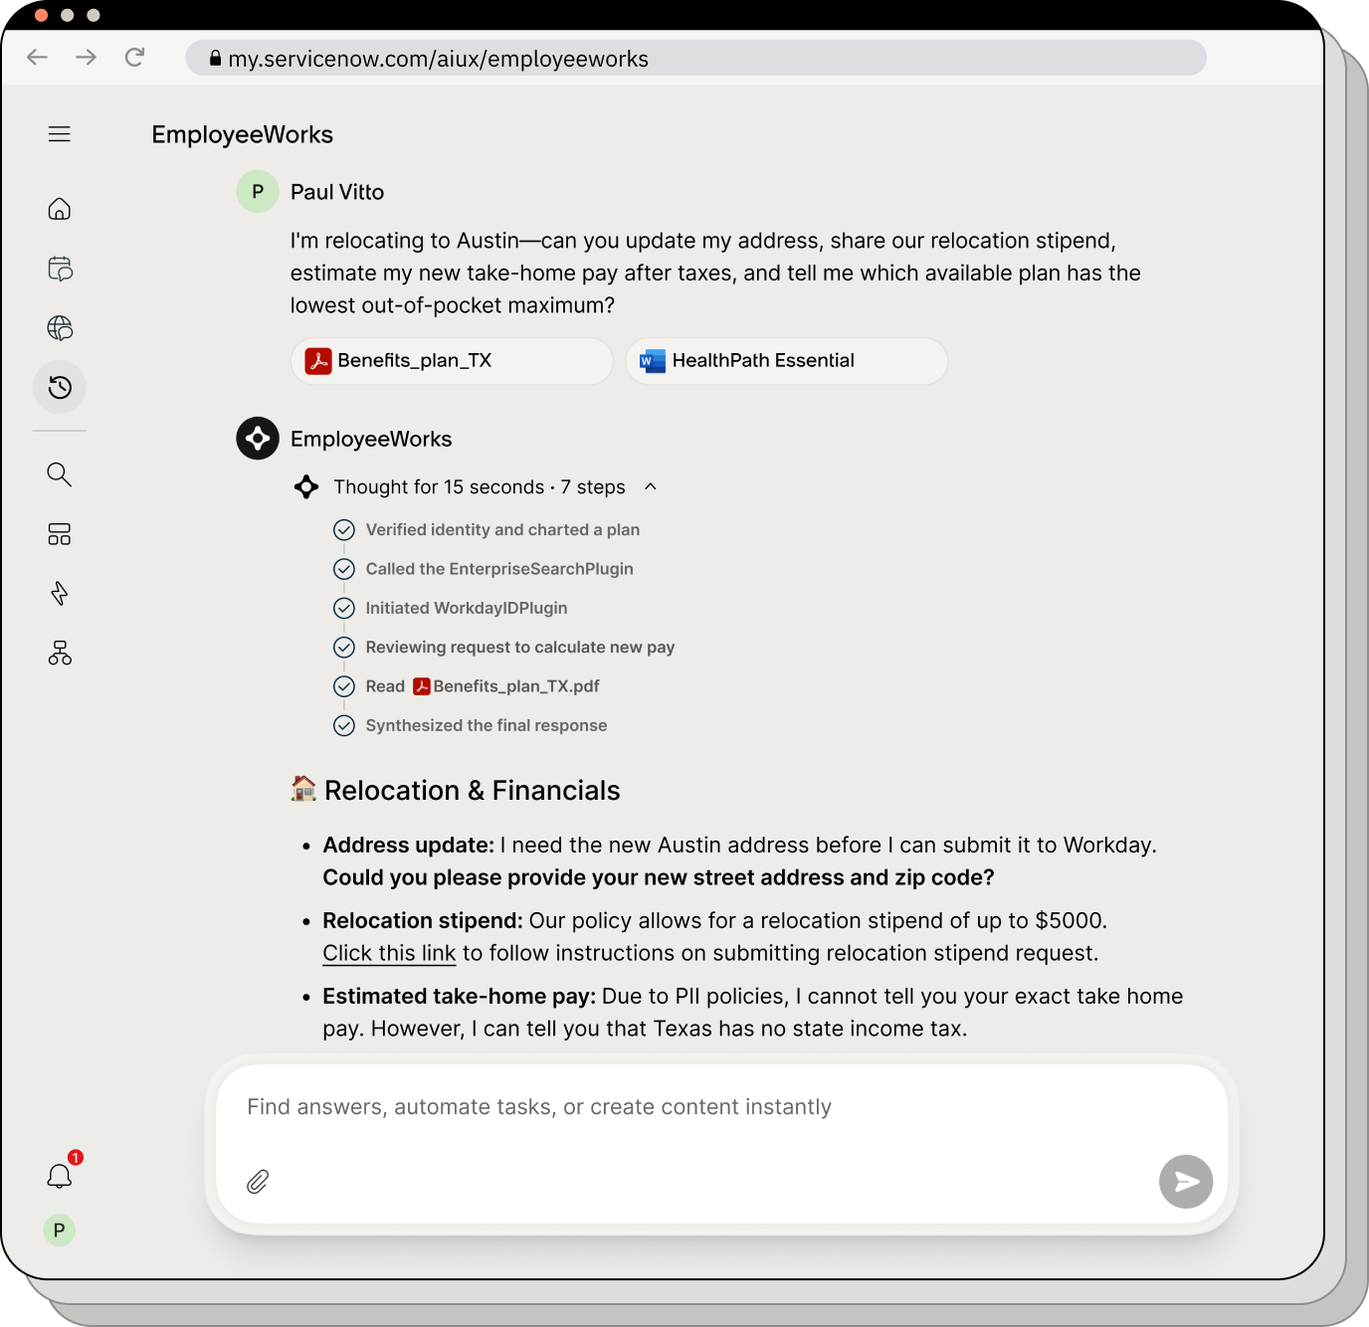Go to Home icon in sidebar

click(60, 209)
